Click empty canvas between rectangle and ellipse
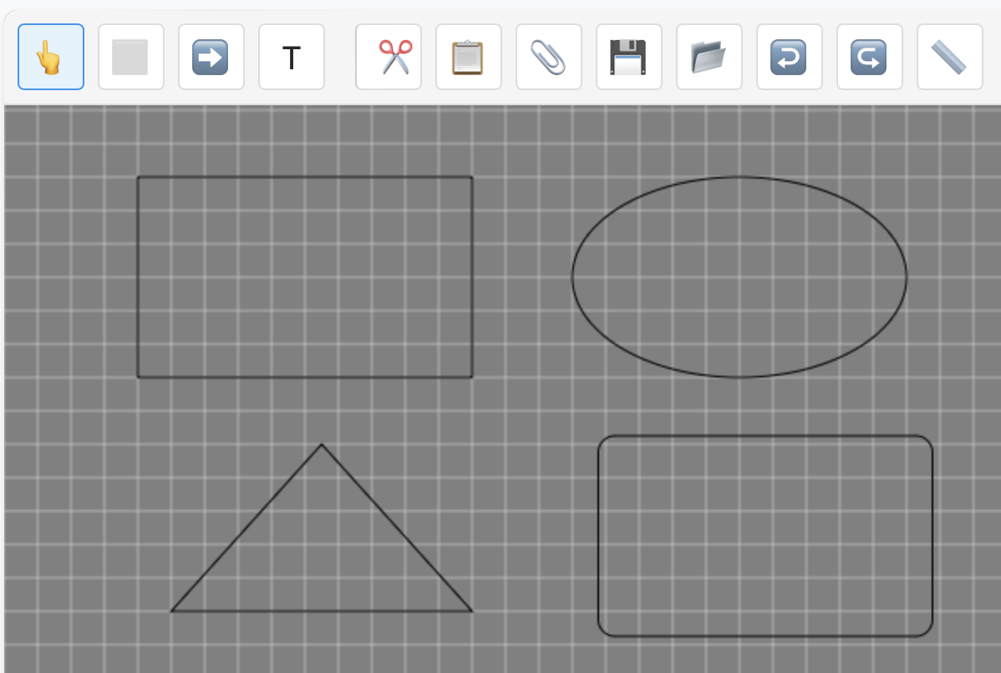 pyautogui.click(x=522, y=277)
